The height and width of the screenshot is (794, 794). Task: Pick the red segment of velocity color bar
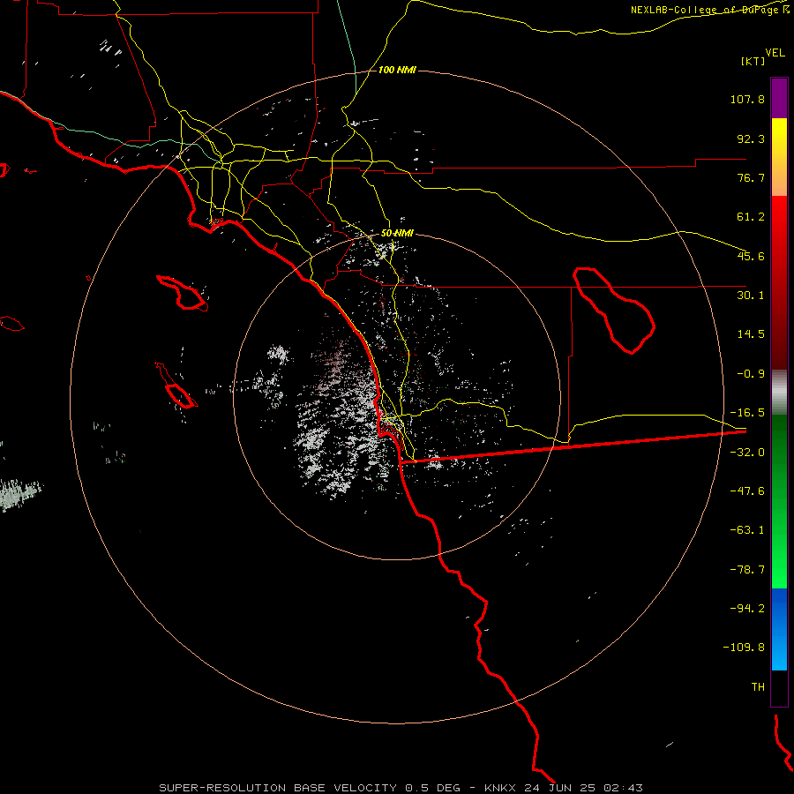pyautogui.click(x=779, y=281)
